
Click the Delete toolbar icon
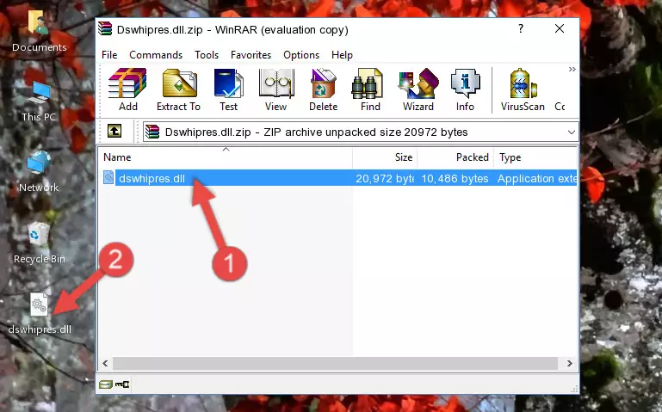tap(324, 89)
